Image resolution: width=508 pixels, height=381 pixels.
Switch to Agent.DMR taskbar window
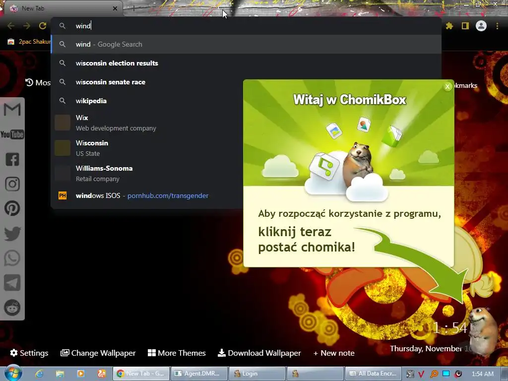(198, 374)
